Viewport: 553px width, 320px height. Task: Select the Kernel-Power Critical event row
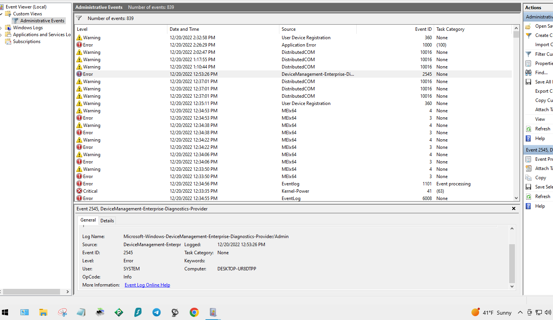[293, 191]
